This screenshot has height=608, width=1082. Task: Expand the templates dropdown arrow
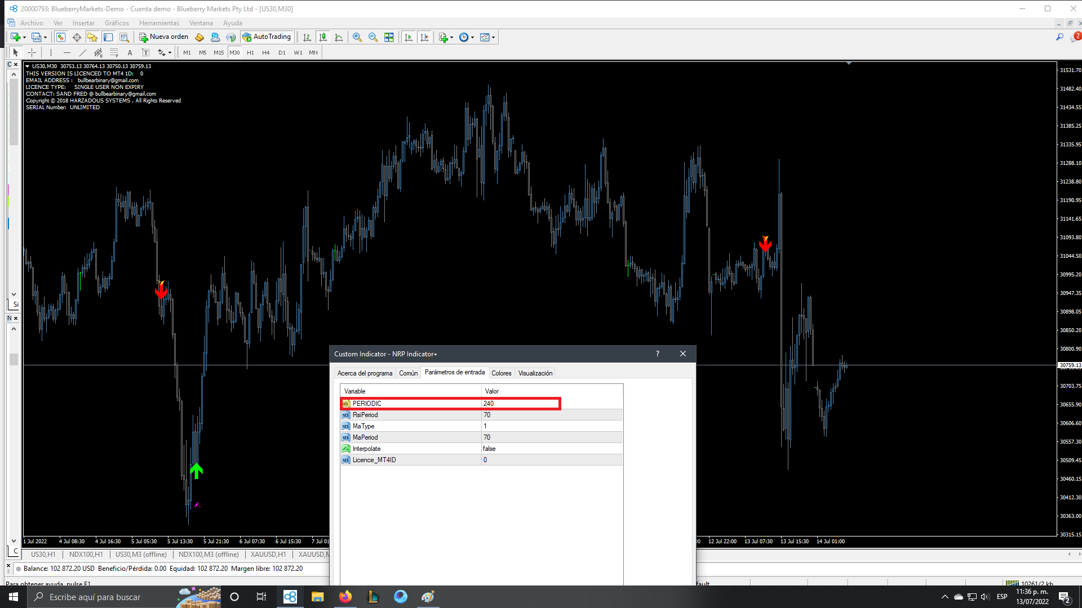tap(493, 38)
